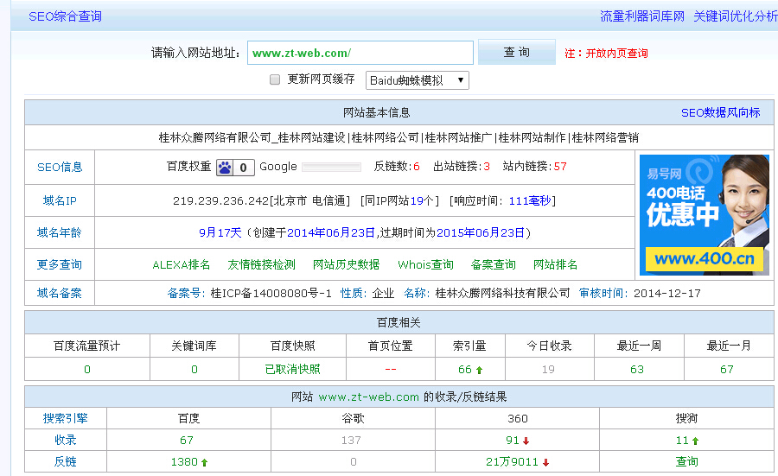Click the SEO信息 row label
This screenshot has width=778, height=476.
pyautogui.click(x=60, y=167)
